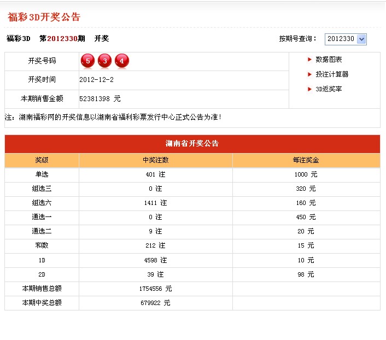Select the 160 元 prize cell
This screenshot has width=386, height=340.
pos(306,203)
